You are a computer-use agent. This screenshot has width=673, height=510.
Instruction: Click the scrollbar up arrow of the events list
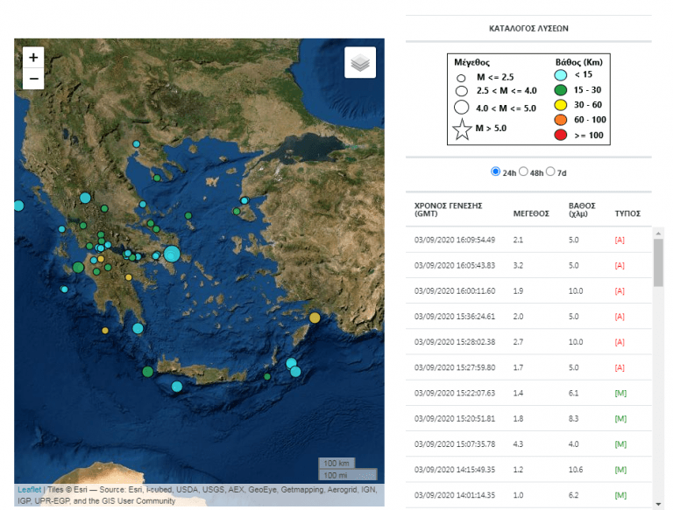click(658, 234)
